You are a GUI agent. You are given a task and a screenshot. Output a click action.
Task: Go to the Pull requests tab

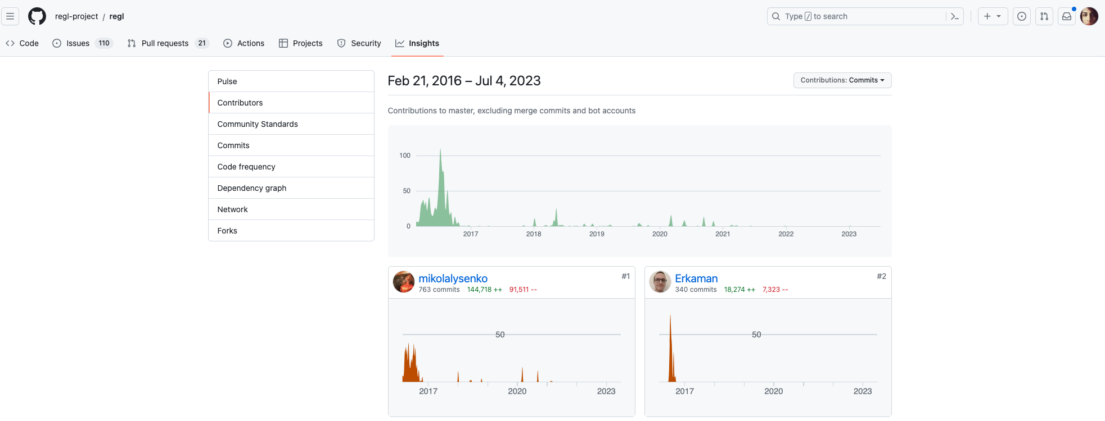168,43
